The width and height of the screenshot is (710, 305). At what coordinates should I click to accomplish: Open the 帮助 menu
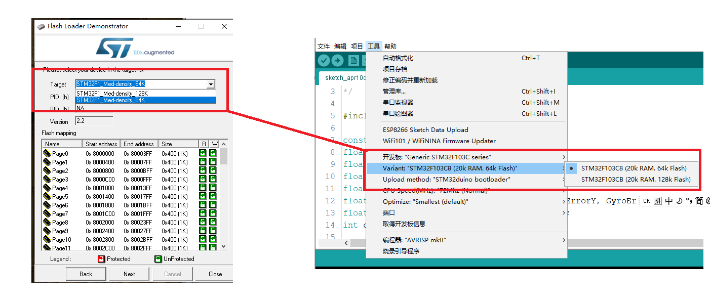(390, 46)
